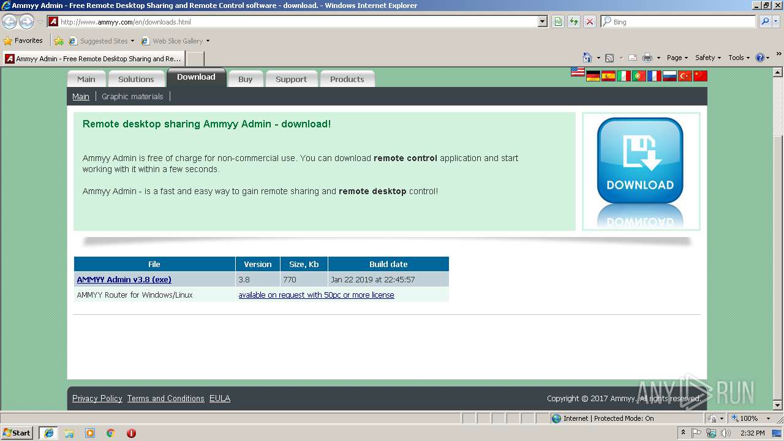784x441 pixels.
Task: Open the EULA footer link
Action: (x=220, y=398)
